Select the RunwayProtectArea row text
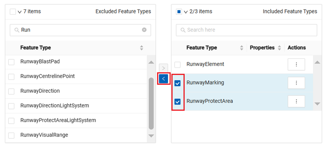327x148 pixels. click(x=210, y=101)
